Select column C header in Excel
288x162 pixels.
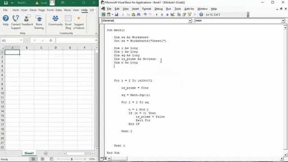[x=41, y=48]
